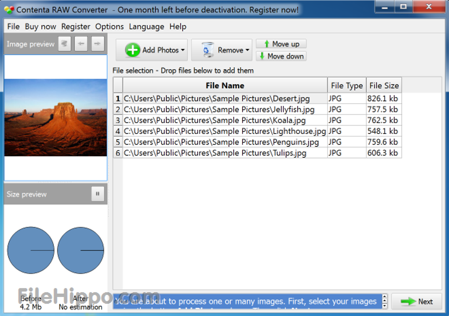Click row header number 4

[118, 131]
